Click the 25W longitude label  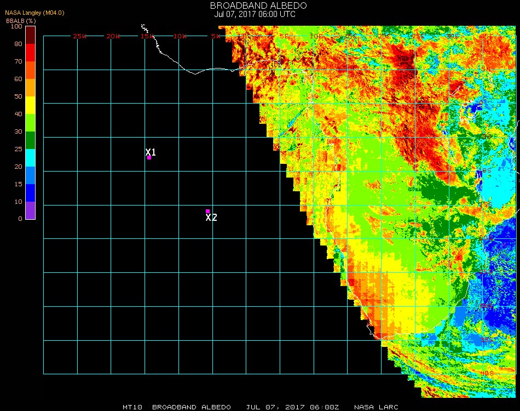pos(80,36)
